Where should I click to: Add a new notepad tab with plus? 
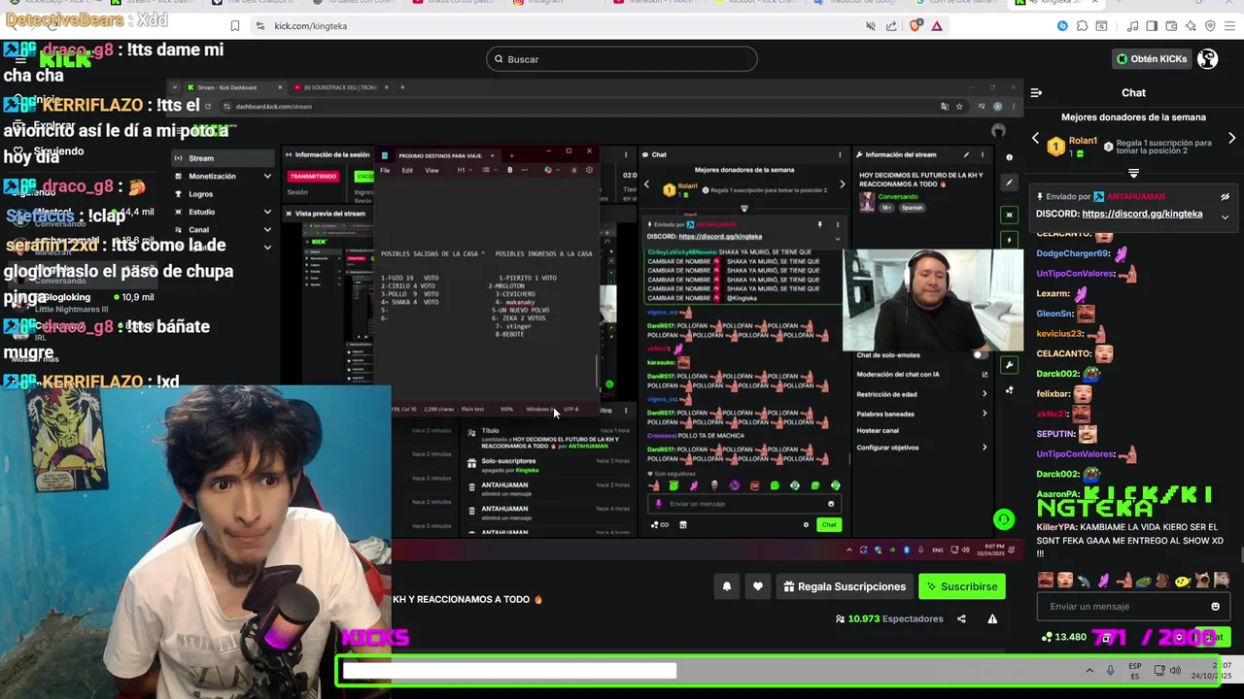coord(511,155)
